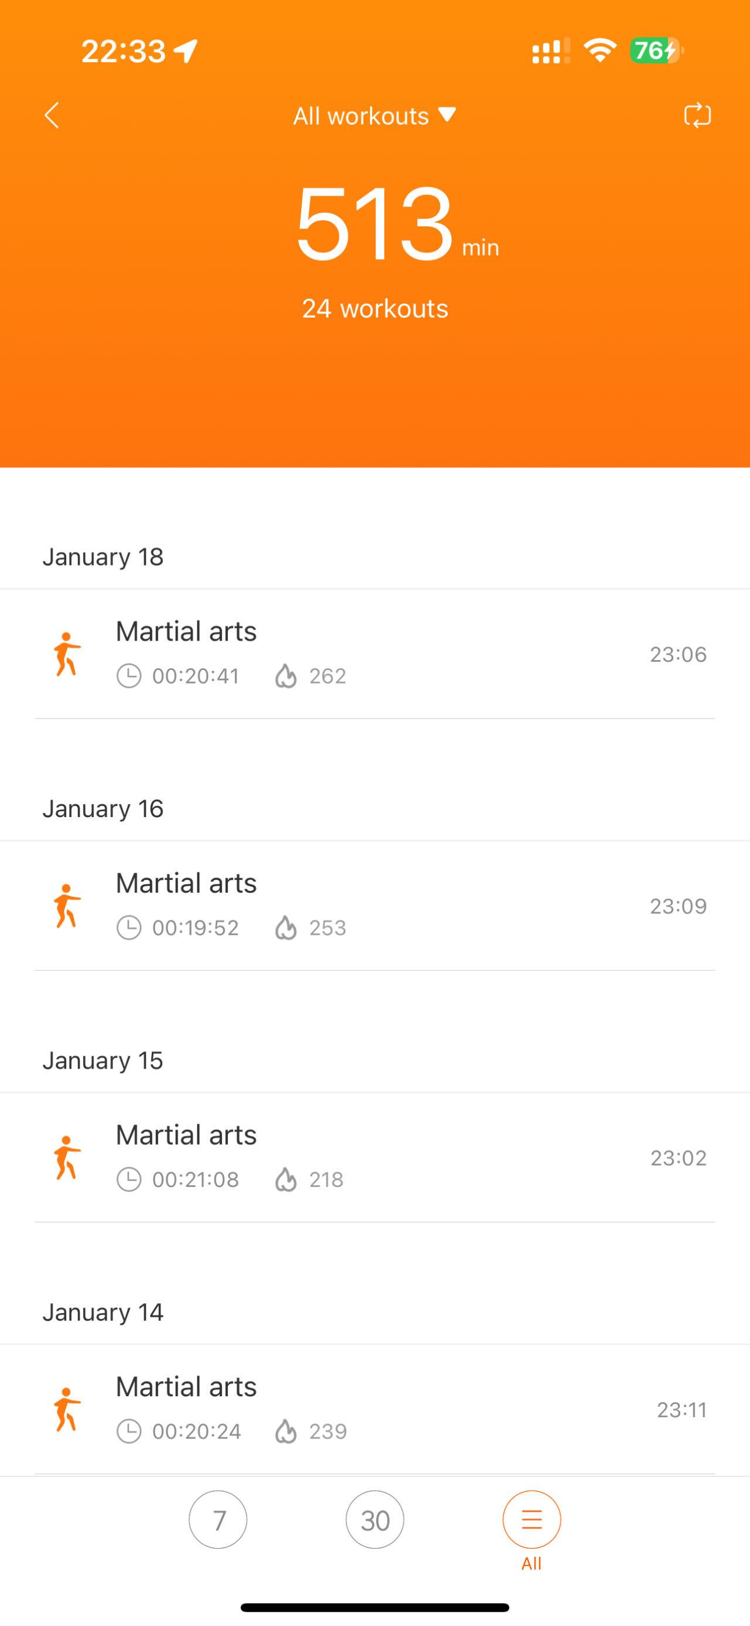Open the workout recorded at 23:11
The width and height of the screenshot is (750, 1626).
pos(374,1409)
